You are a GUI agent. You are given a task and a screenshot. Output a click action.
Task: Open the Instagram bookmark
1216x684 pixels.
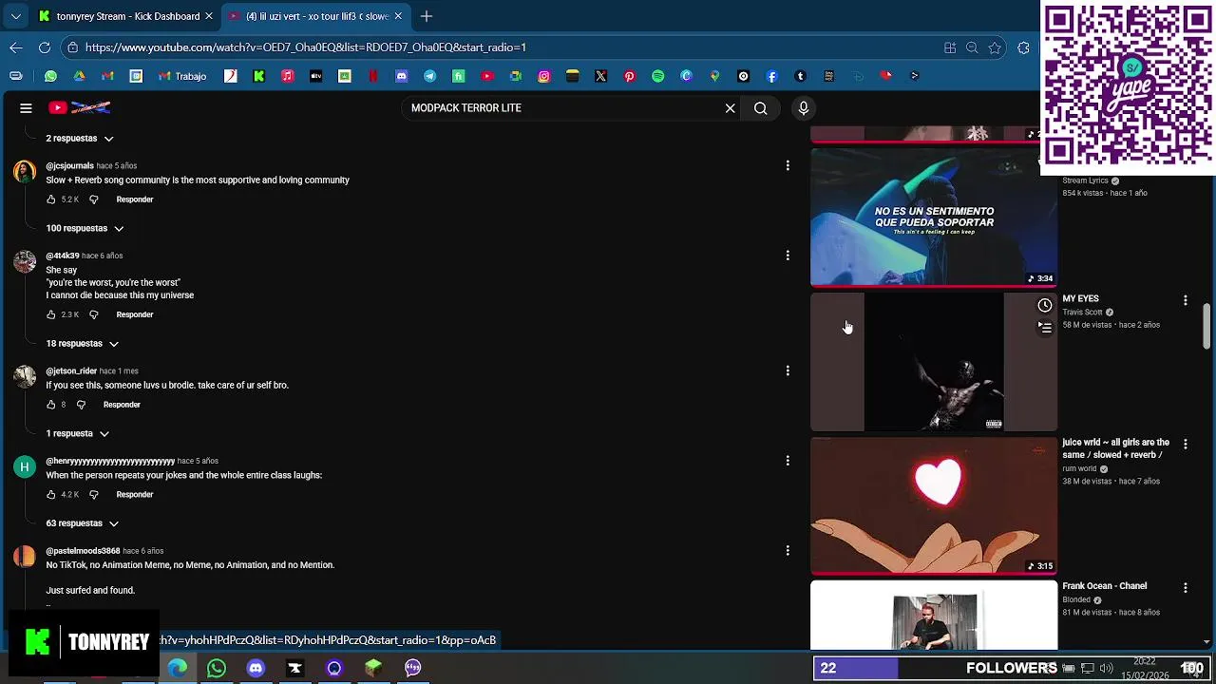pyautogui.click(x=544, y=76)
